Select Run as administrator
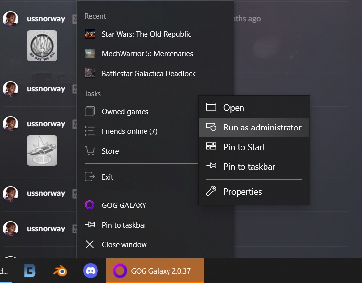 254,128
